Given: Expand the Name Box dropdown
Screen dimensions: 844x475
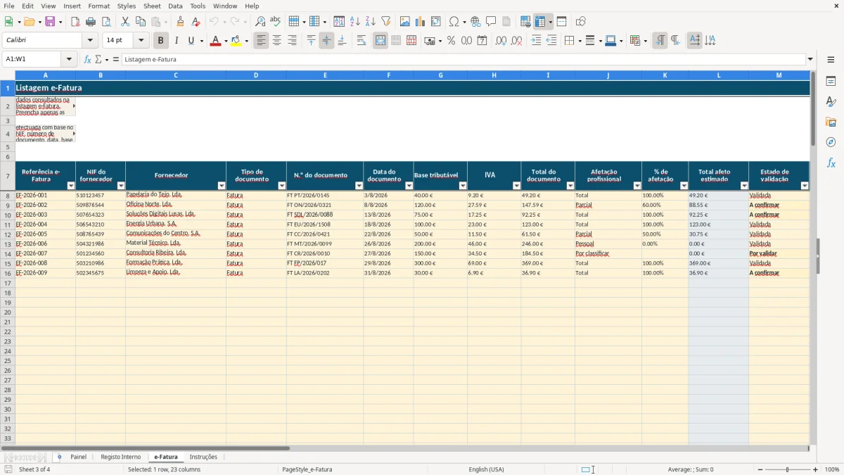Looking at the screenshot, I should tap(69, 59).
